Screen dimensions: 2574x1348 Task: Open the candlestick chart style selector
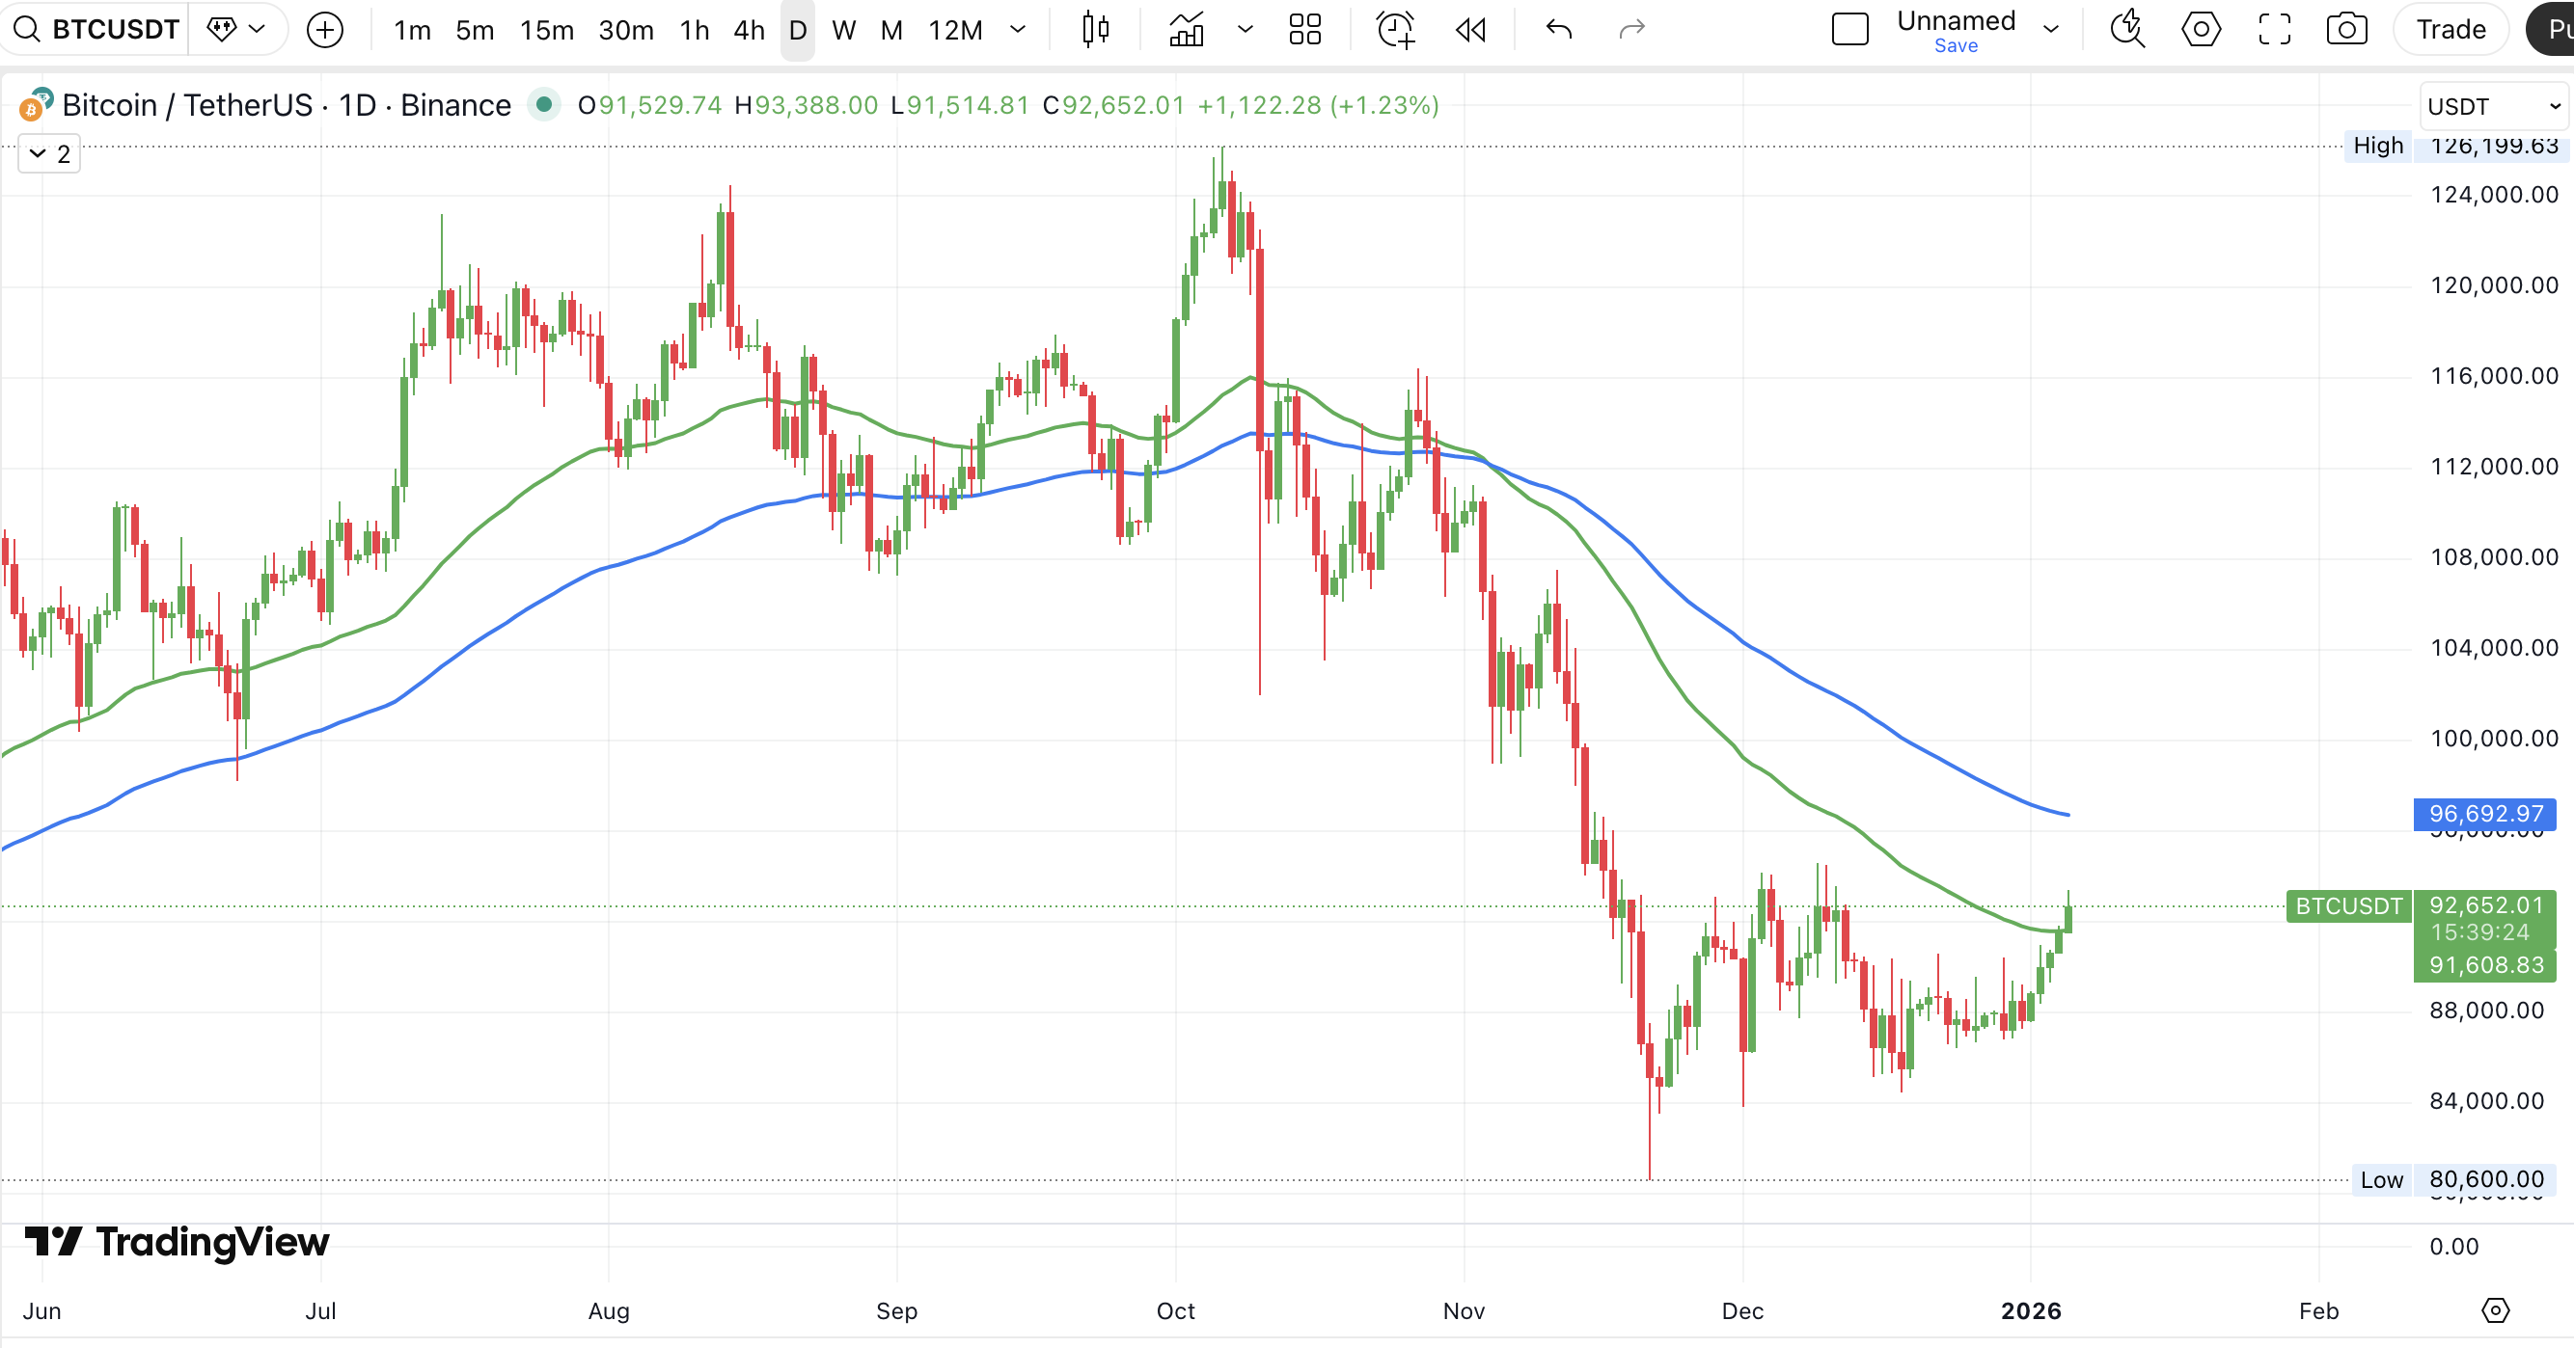[1096, 30]
